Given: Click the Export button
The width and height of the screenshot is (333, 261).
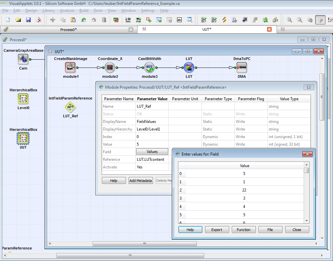Looking at the screenshot, I should [x=217, y=230].
